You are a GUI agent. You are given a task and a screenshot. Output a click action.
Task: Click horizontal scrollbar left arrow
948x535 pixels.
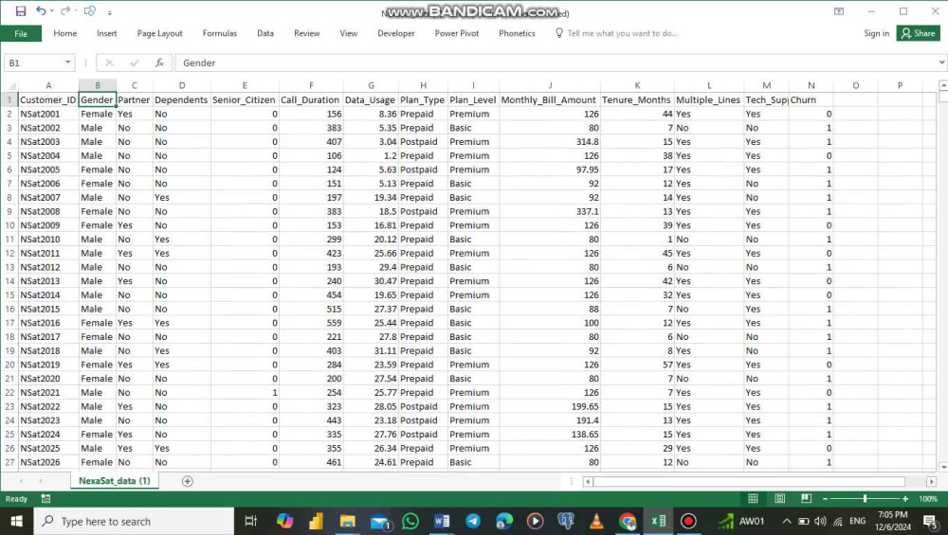588,481
